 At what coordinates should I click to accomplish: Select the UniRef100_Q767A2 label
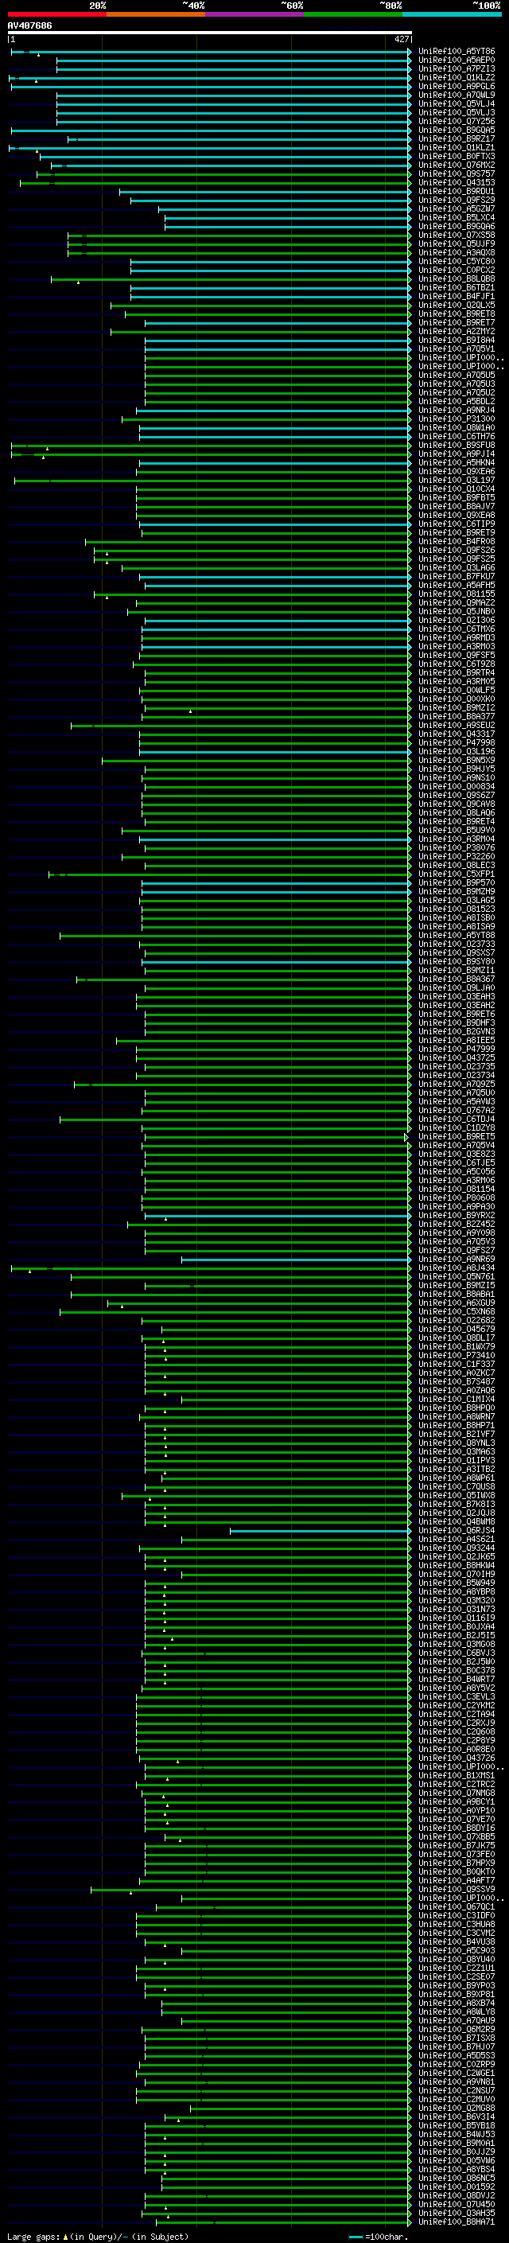(457, 1110)
